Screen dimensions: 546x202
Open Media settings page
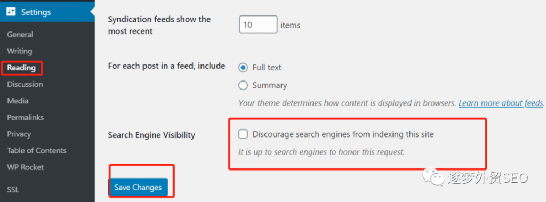click(x=18, y=101)
